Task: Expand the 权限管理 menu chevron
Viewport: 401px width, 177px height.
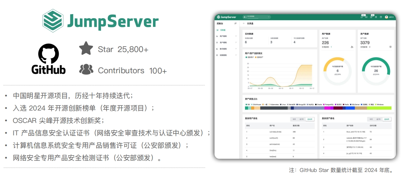Action: (x=236, y=55)
